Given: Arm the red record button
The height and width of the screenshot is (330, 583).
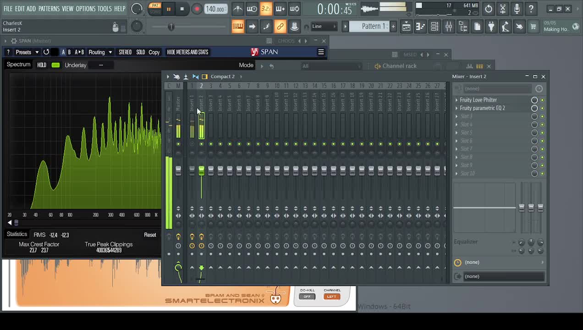Looking at the screenshot, I should (x=197, y=9).
